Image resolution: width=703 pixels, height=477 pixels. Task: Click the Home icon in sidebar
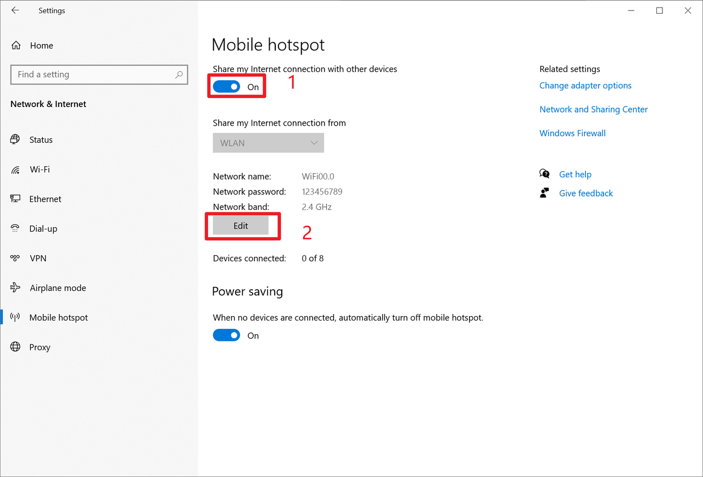coord(16,46)
